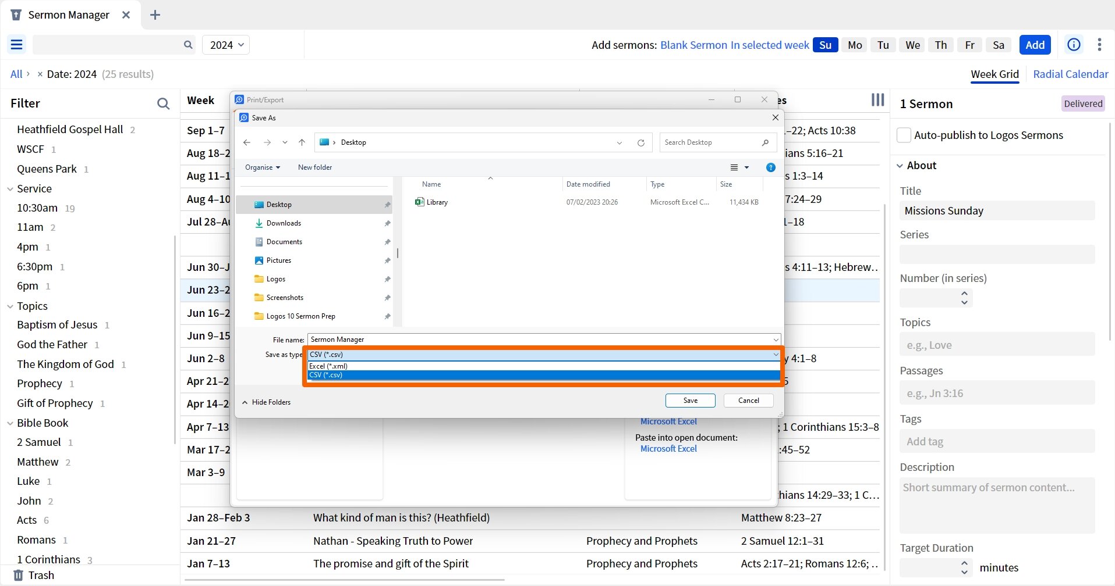Select We day toggle
The image size is (1115, 586).
coord(912,45)
